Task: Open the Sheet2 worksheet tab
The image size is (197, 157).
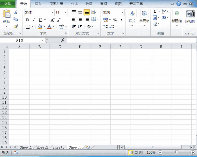Action: point(42,147)
